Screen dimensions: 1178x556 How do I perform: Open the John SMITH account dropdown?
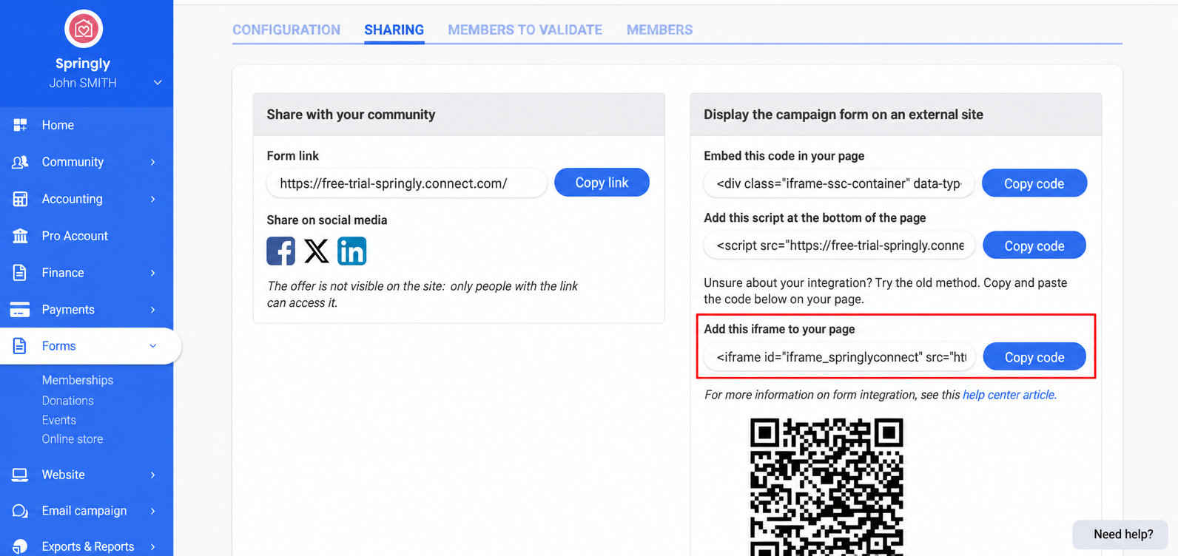158,83
